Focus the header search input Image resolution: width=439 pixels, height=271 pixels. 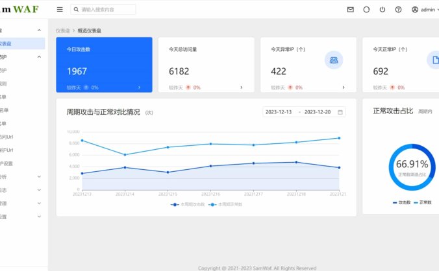coord(103,10)
